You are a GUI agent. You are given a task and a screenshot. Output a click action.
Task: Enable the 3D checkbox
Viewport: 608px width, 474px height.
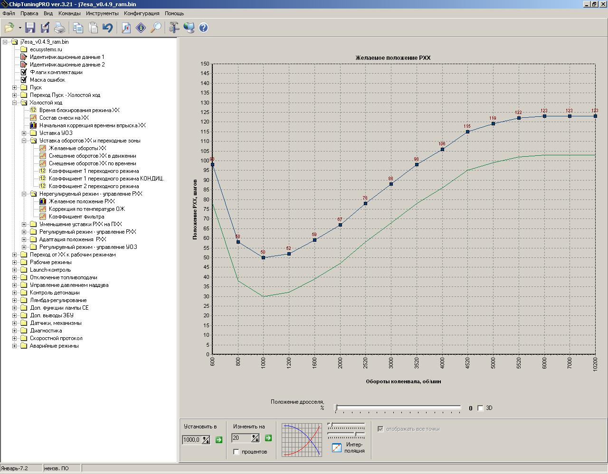[480, 408]
